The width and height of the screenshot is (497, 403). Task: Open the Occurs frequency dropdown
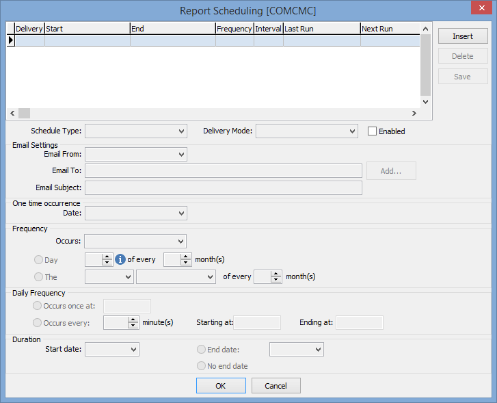click(135, 241)
